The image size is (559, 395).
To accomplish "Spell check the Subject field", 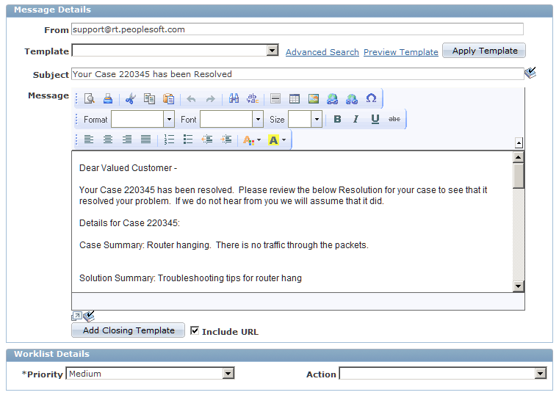I will (x=530, y=73).
